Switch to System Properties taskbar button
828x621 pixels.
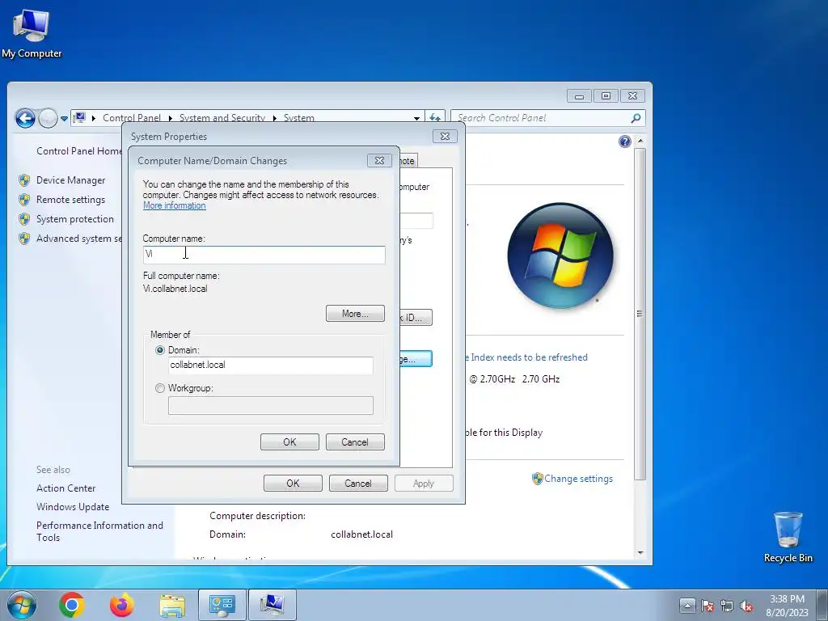[272, 605]
